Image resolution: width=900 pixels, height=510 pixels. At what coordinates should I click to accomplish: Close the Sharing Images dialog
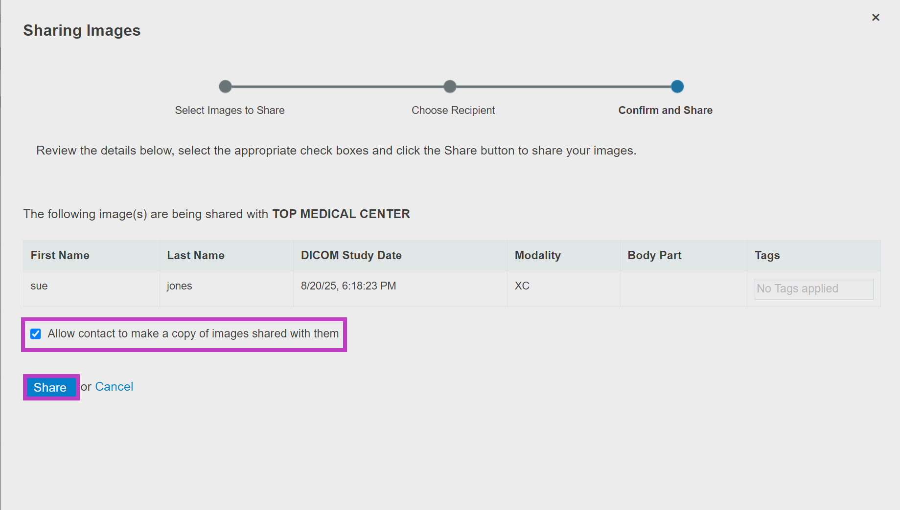[876, 18]
